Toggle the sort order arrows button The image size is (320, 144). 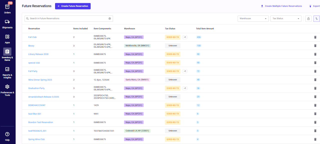316,19
